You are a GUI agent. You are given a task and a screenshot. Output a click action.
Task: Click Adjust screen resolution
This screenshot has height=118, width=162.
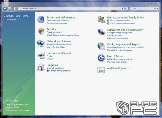(x=117, y=38)
